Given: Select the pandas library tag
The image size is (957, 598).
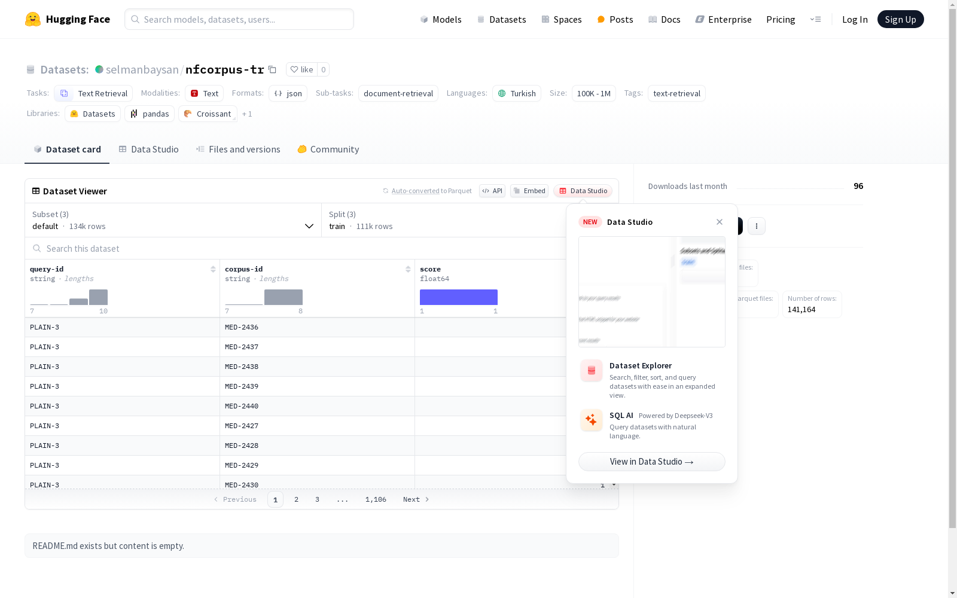Looking at the screenshot, I should [x=150, y=114].
